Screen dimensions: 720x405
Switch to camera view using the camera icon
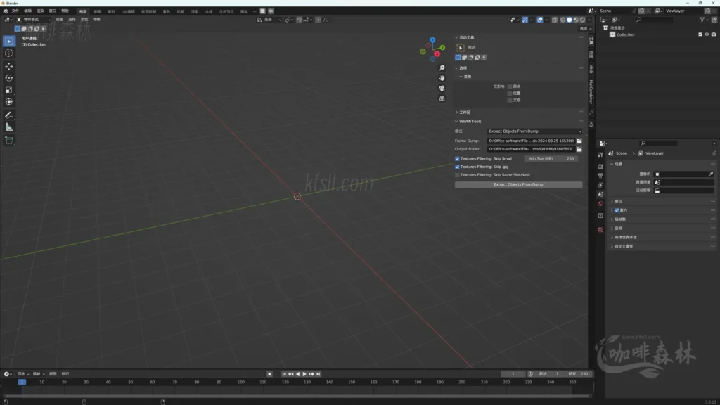click(x=441, y=87)
